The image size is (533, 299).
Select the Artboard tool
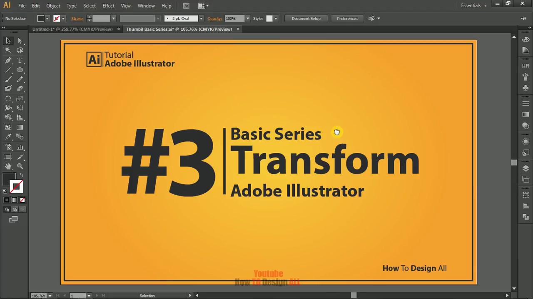[x=8, y=157]
